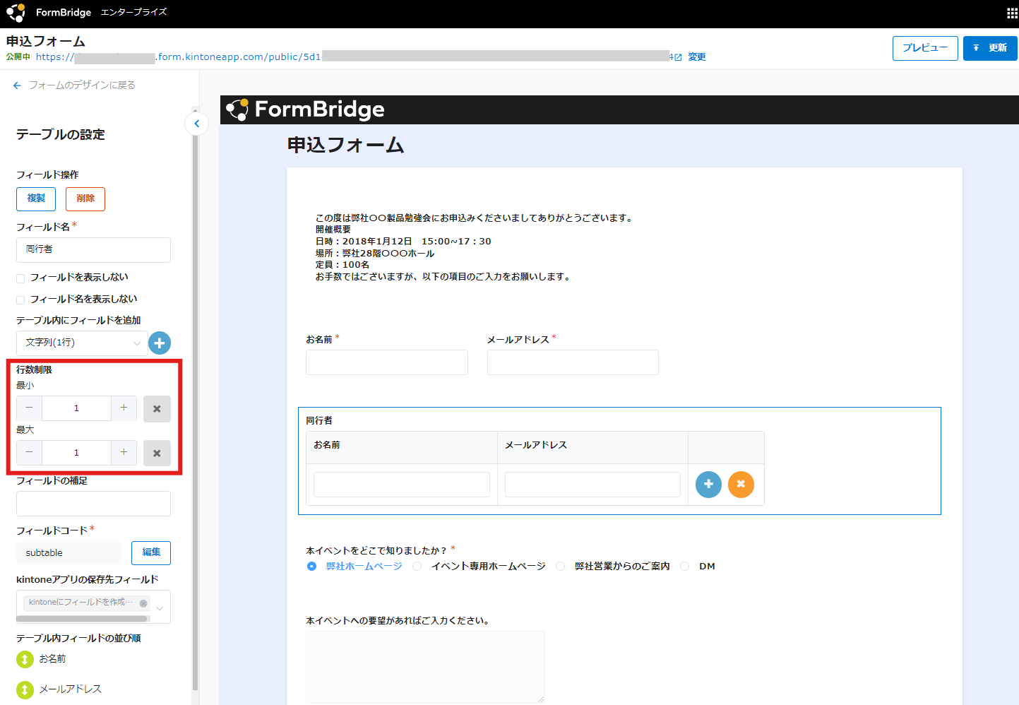
Task: Remove the kintoneにフィールドを作成 tag via its x
Action: (x=143, y=603)
